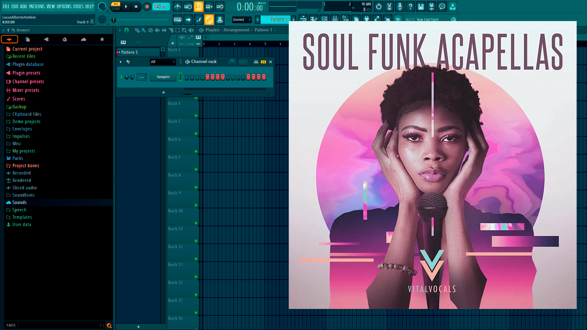
Task: Open the help question mark icon
Action: (x=410, y=6)
